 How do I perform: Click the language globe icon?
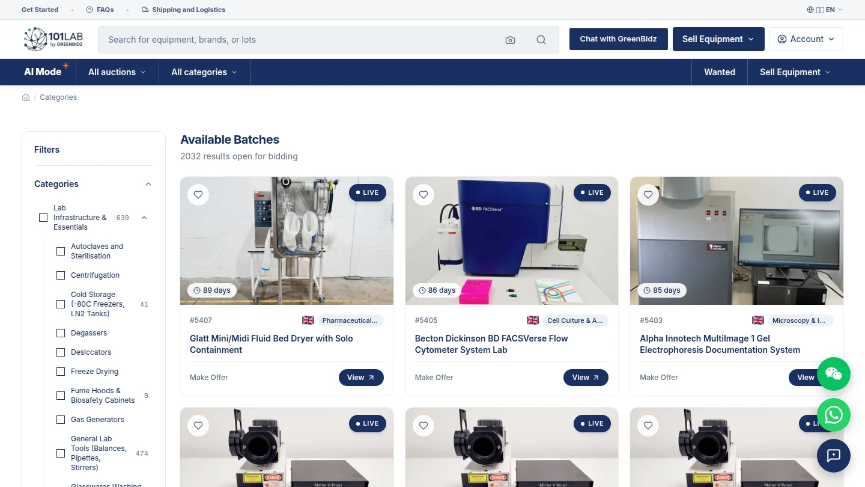[x=810, y=10]
